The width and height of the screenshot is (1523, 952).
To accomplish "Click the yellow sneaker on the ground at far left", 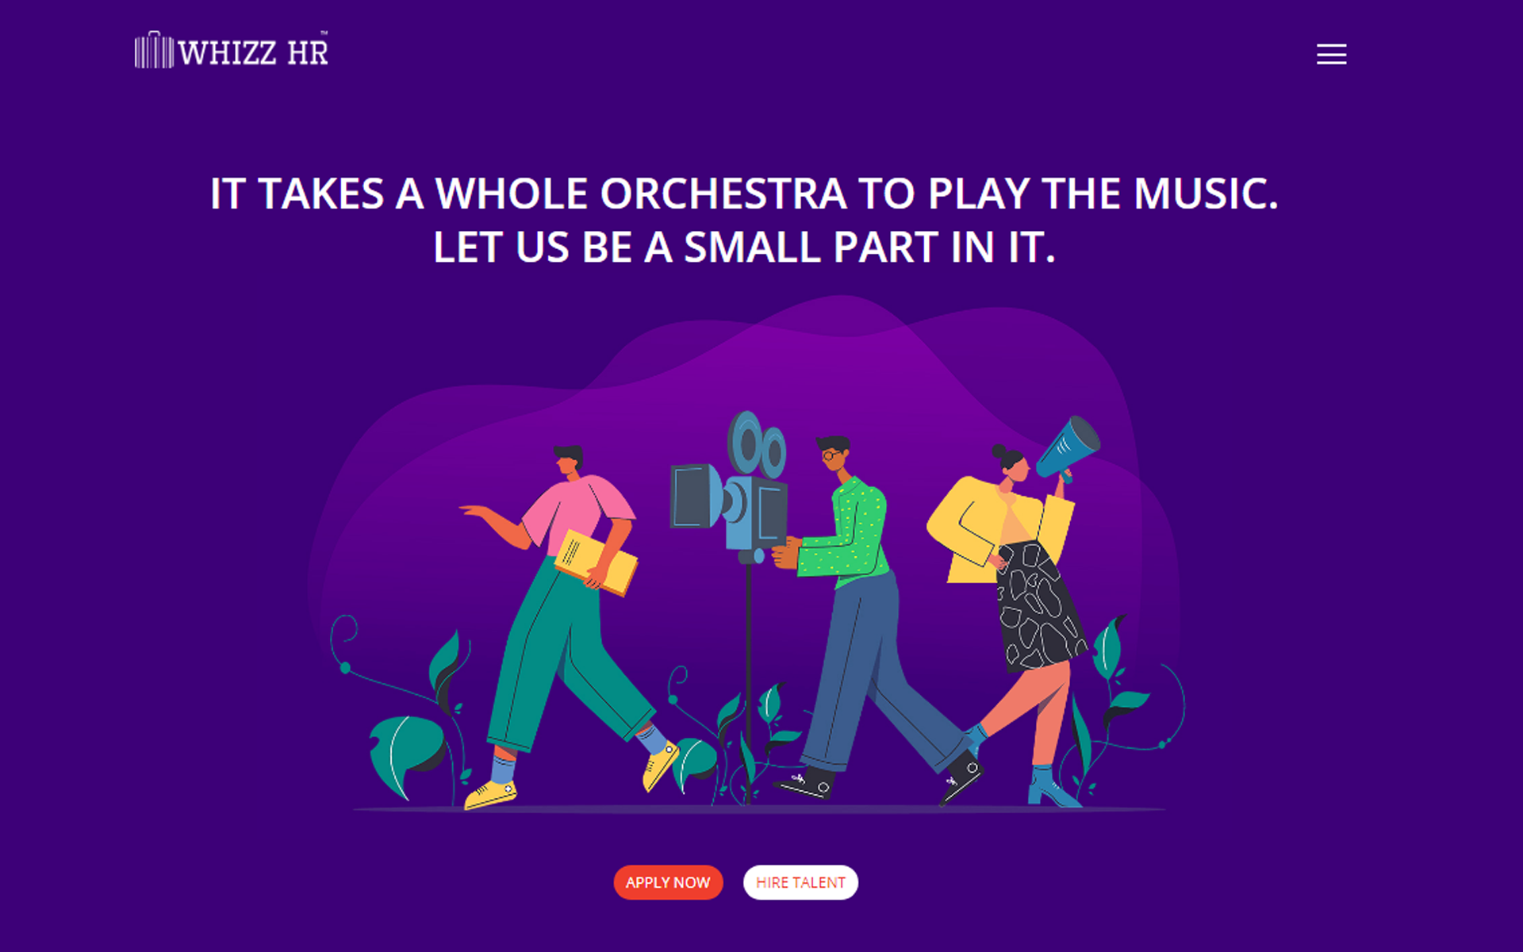I will 490,794.
